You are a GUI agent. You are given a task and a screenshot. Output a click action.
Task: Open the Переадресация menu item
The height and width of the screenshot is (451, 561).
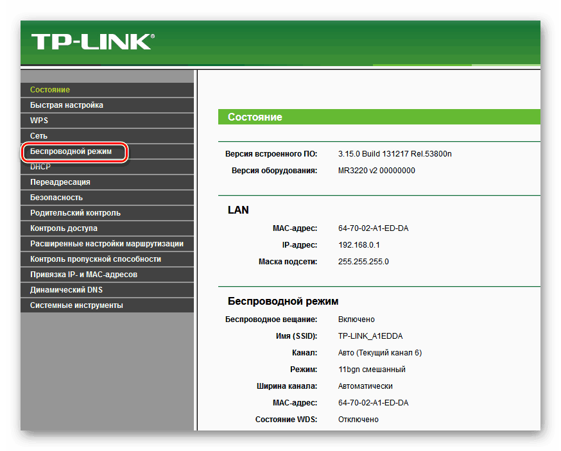click(60, 182)
